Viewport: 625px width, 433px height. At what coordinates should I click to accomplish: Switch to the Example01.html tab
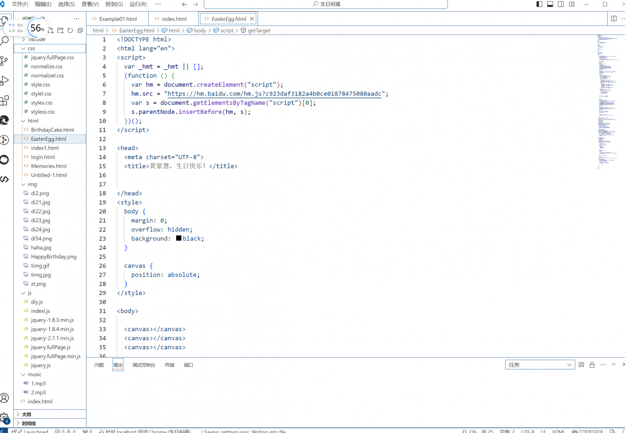pos(118,19)
